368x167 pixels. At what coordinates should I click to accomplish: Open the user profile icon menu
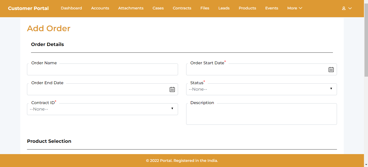pos(347,8)
